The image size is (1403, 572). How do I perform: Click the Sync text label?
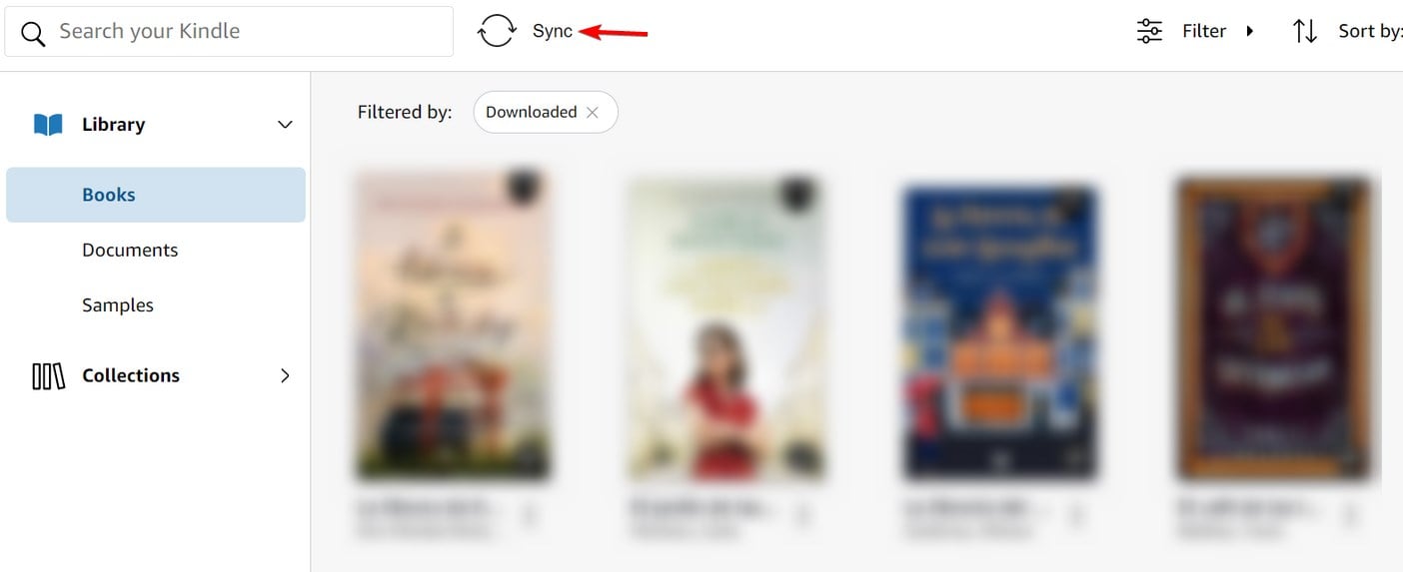(x=553, y=31)
